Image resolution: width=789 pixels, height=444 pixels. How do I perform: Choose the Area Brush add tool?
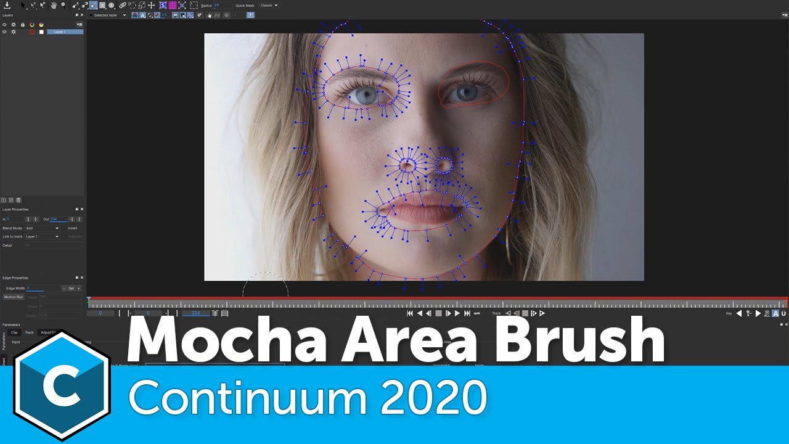pos(93,5)
